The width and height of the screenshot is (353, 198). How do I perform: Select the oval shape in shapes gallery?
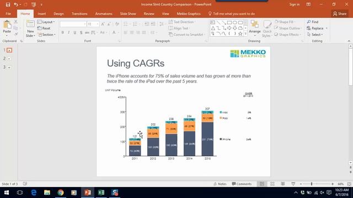point(235,23)
